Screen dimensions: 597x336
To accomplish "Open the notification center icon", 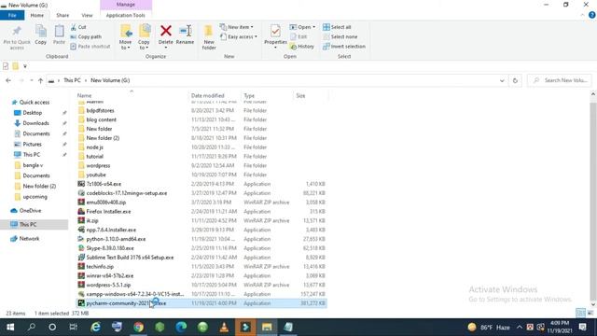I will pyautogui.click(x=582, y=327).
